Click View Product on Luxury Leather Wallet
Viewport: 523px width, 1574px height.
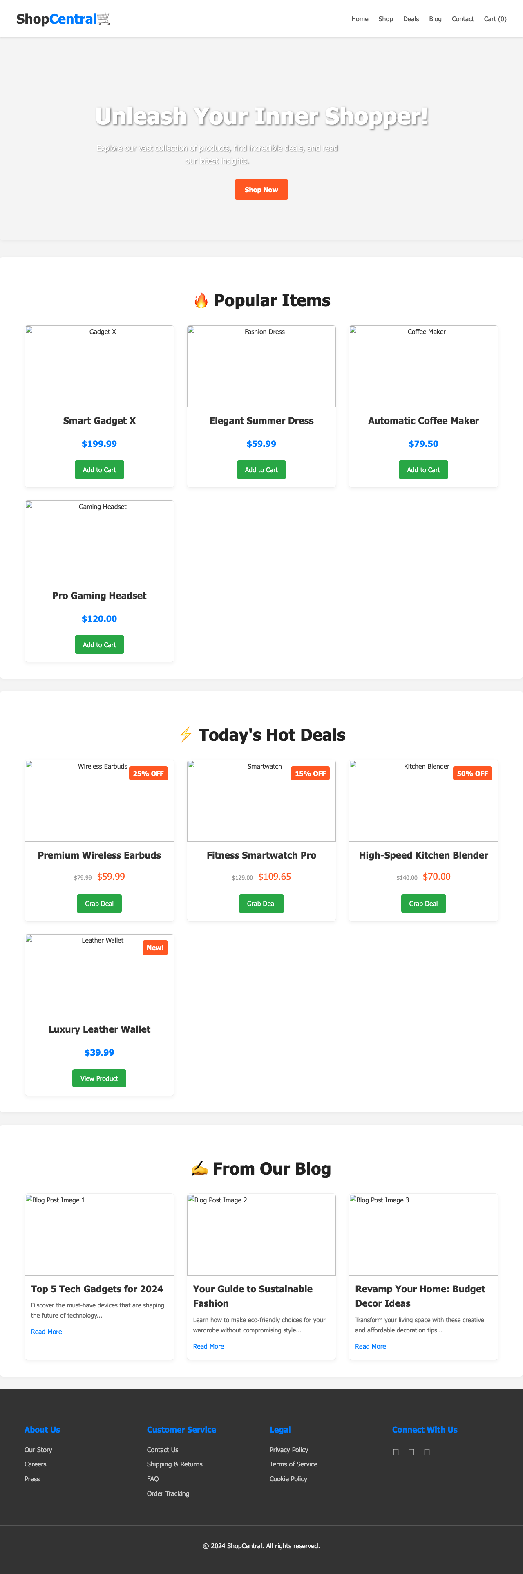pos(99,1078)
